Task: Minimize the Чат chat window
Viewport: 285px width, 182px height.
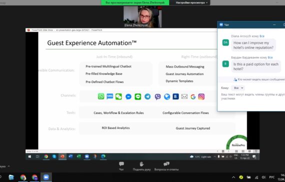Action: pos(274,24)
